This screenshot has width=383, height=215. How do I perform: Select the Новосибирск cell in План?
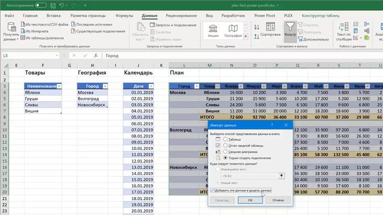(184, 167)
